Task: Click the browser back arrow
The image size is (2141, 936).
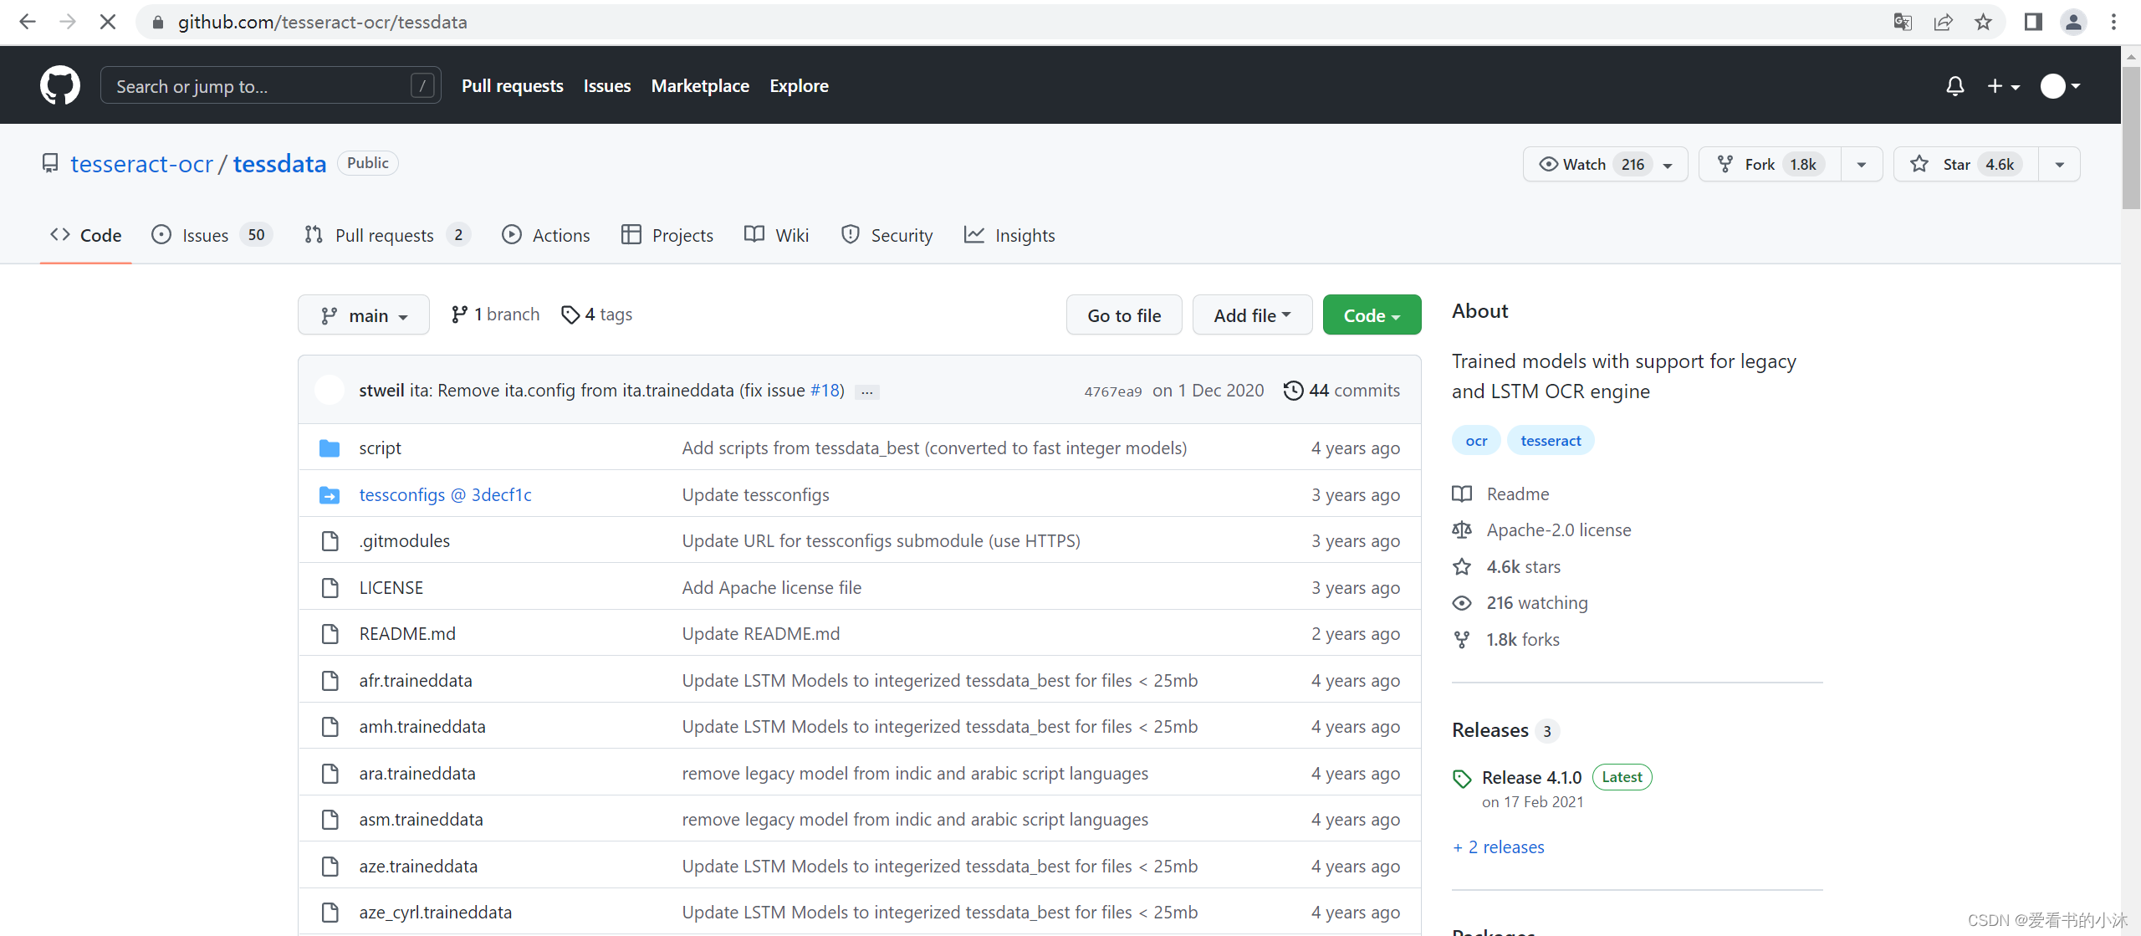Action: pyautogui.click(x=28, y=22)
